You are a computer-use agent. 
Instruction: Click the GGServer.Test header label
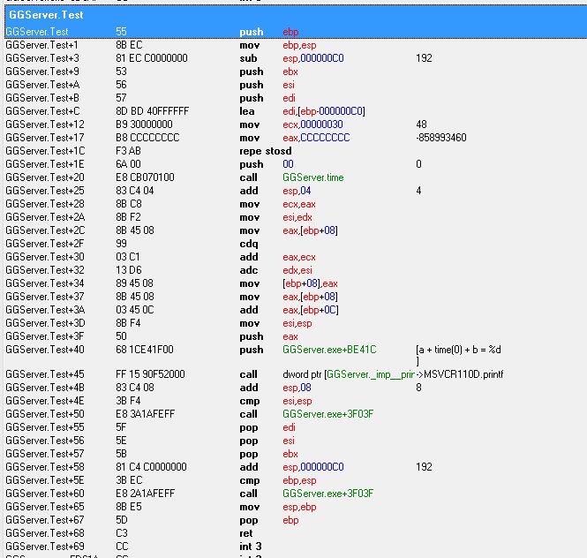[46, 15]
